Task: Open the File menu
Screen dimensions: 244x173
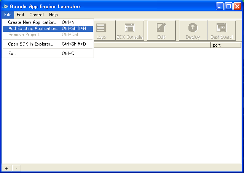Action: (x=8, y=15)
